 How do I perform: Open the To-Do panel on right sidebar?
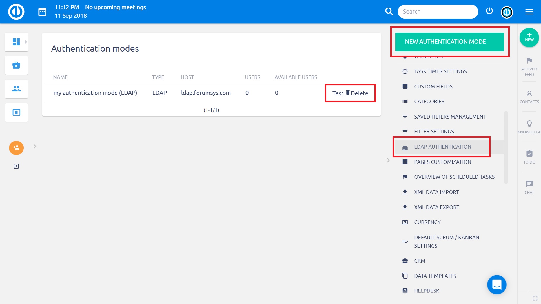pos(529,156)
